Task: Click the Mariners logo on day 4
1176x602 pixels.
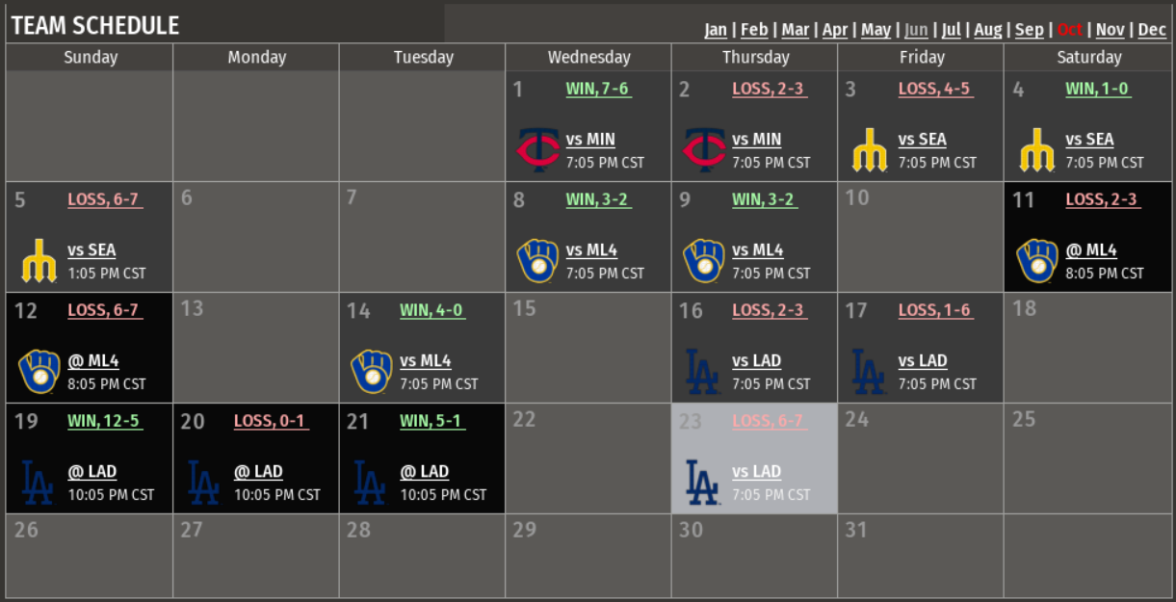Action: (x=1036, y=150)
